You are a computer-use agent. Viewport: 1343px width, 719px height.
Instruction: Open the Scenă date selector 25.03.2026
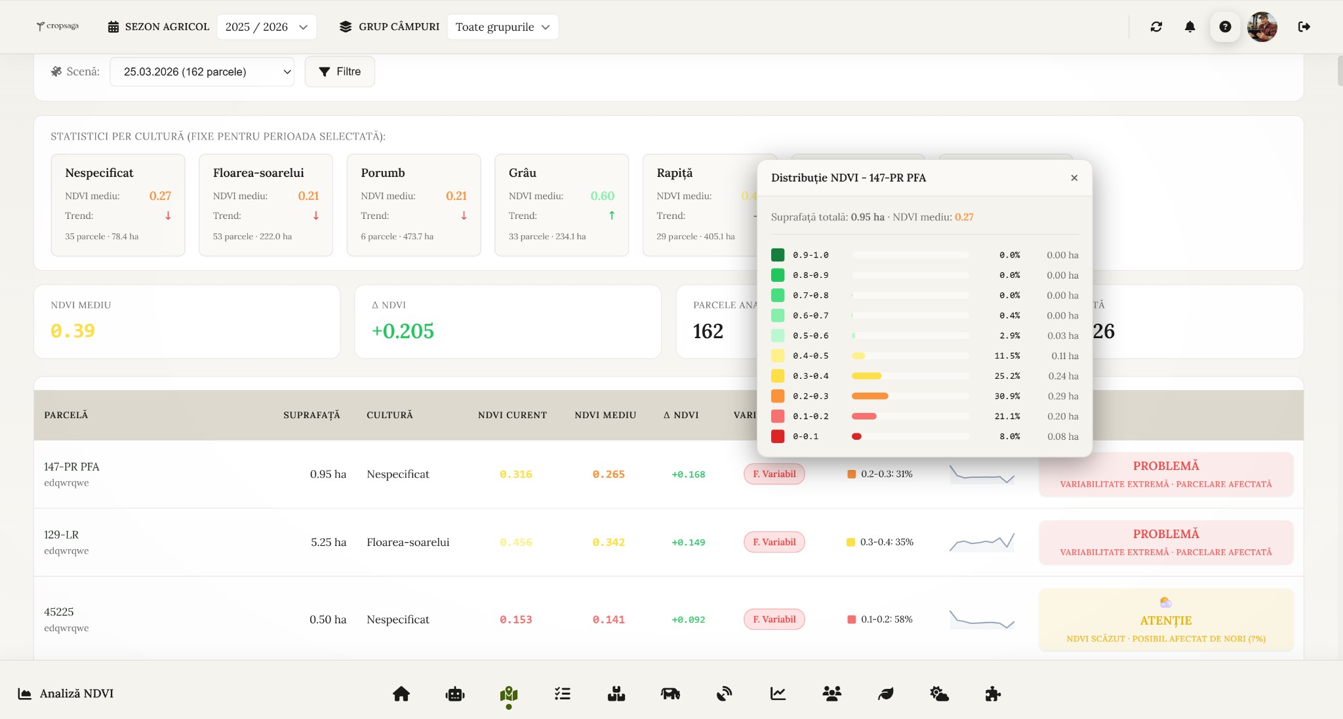(x=202, y=71)
